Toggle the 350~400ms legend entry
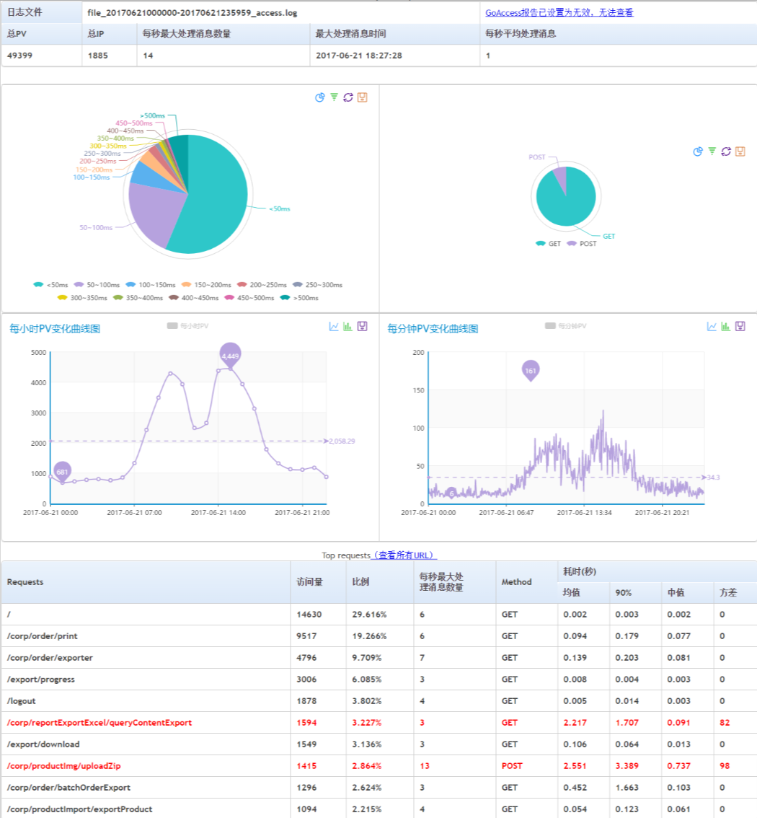 pyautogui.click(x=138, y=298)
